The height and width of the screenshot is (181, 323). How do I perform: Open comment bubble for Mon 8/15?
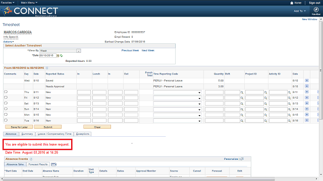[6, 115]
